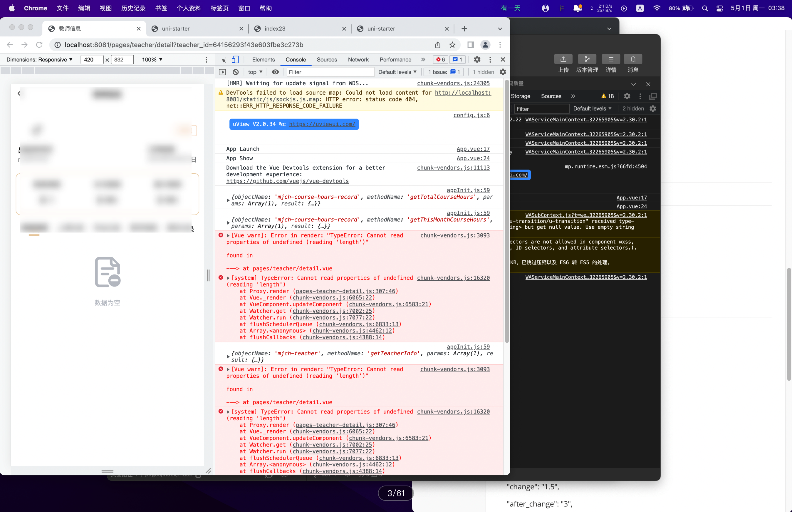Switch to the Network tab

pyautogui.click(x=358, y=59)
